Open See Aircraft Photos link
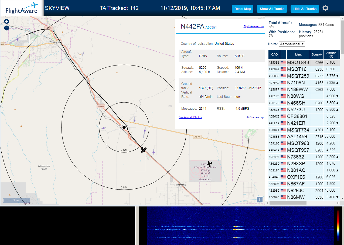Image resolution: width=344 pixels, height=245 pixels. [x=190, y=117]
